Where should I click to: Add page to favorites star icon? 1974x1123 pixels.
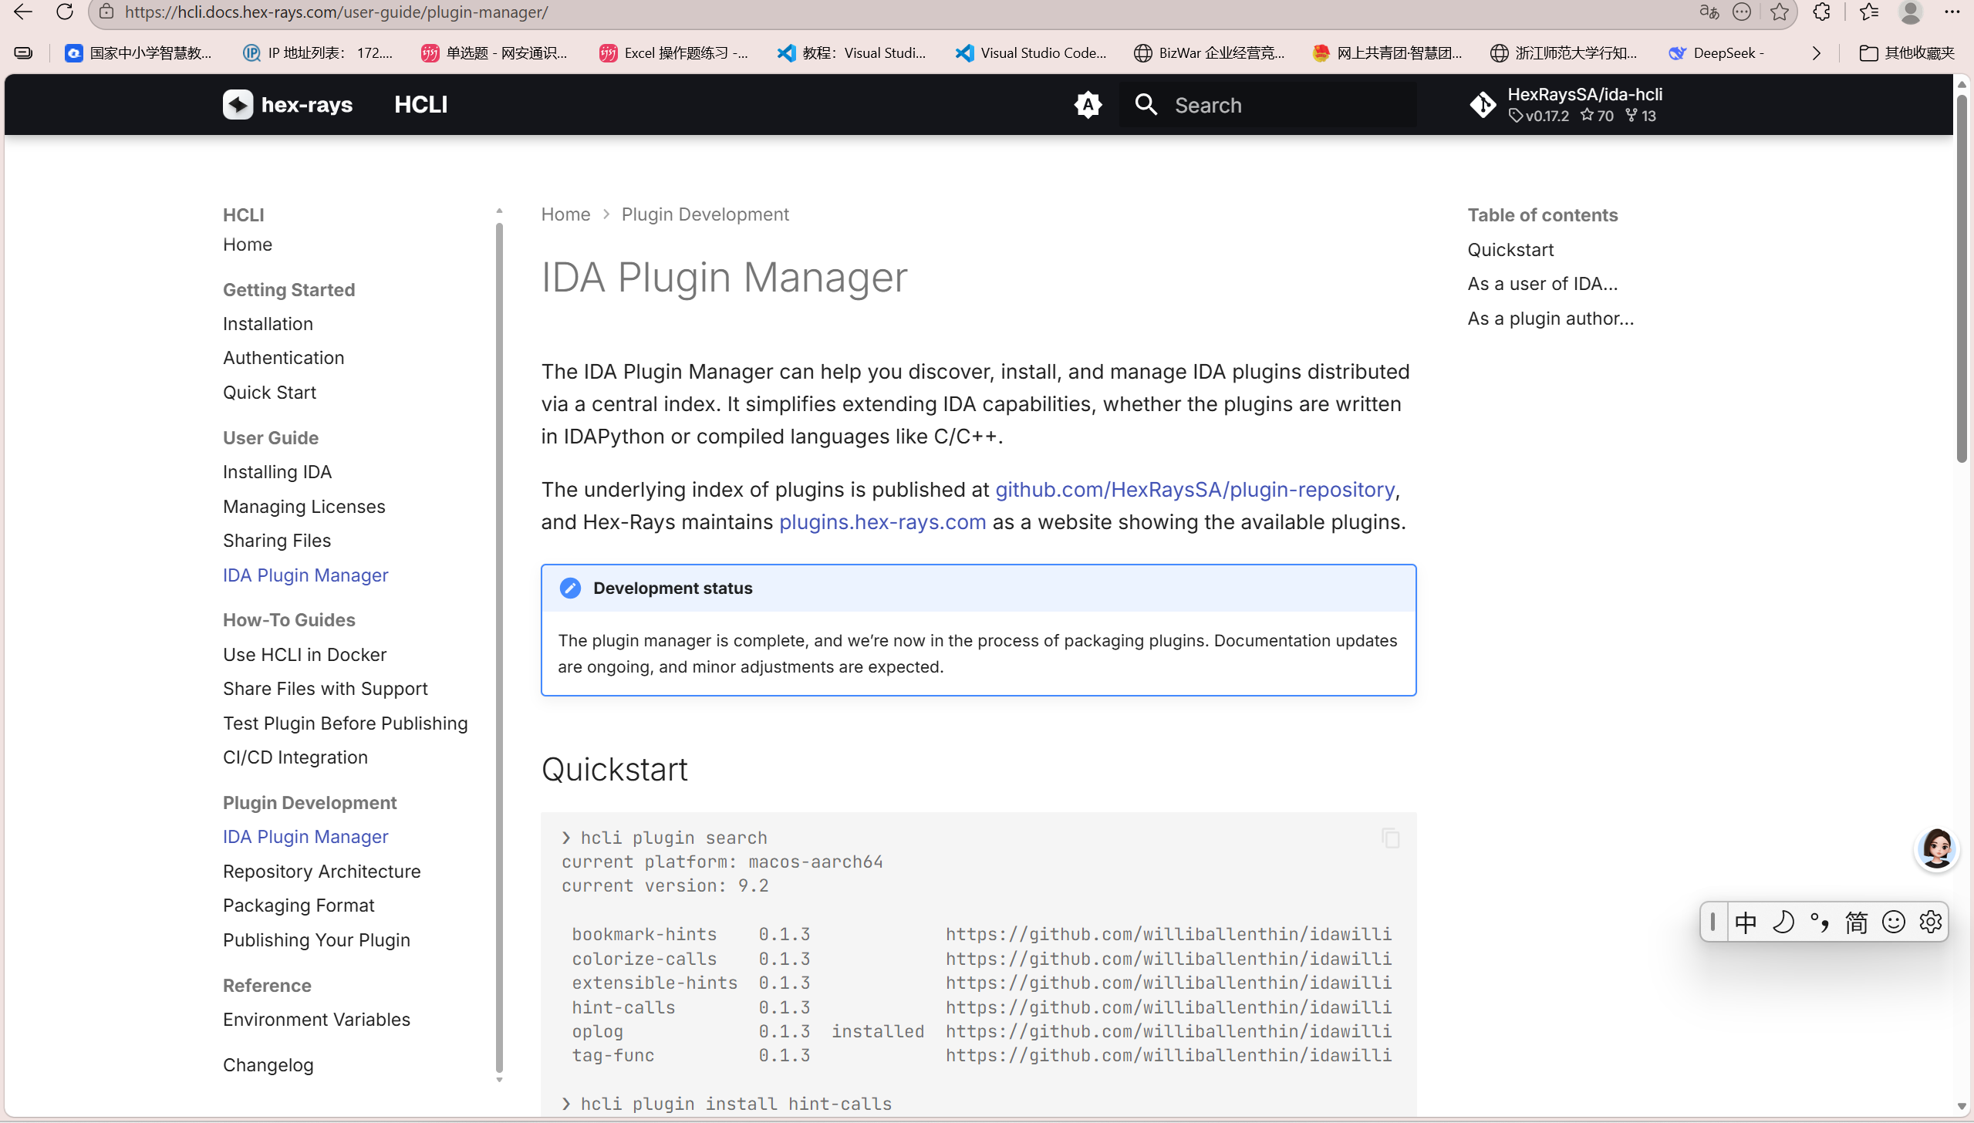click(x=1780, y=12)
